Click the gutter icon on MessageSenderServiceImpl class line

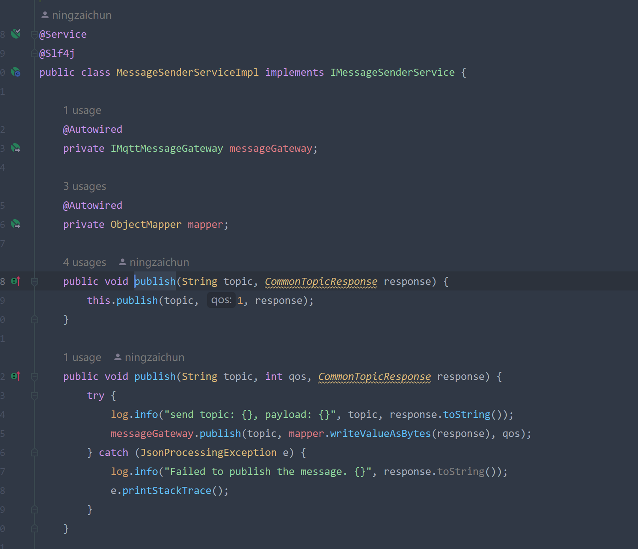(x=15, y=72)
